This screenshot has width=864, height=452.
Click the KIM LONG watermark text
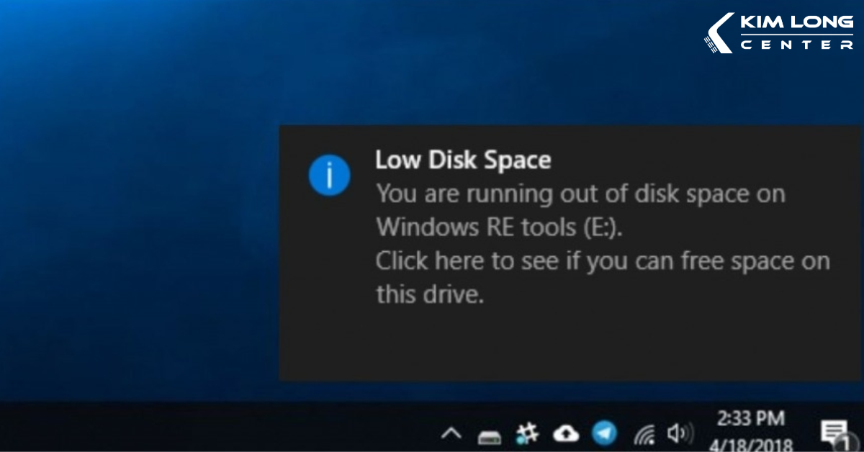click(x=796, y=22)
